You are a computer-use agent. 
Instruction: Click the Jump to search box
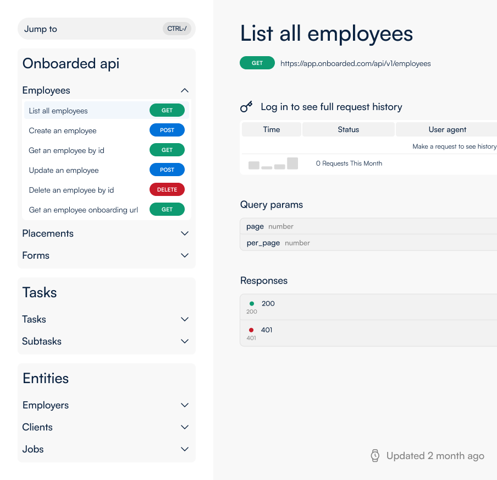tap(107, 29)
